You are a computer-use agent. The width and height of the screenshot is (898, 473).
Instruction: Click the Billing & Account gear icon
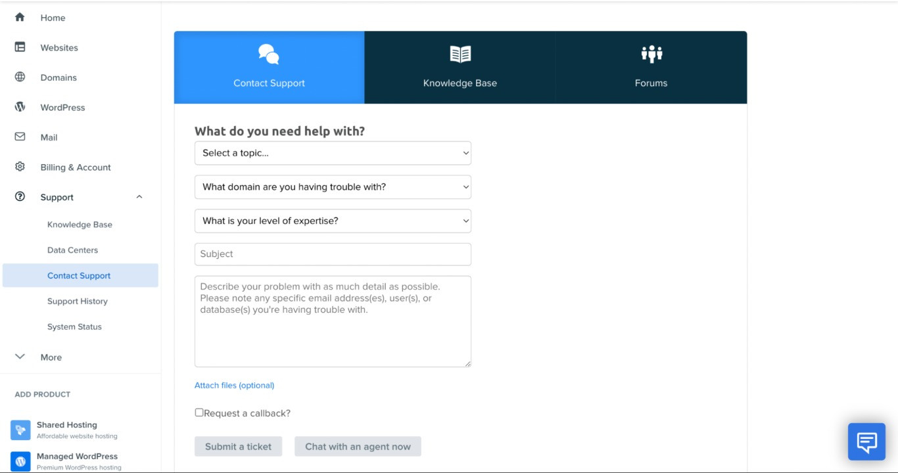point(20,167)
